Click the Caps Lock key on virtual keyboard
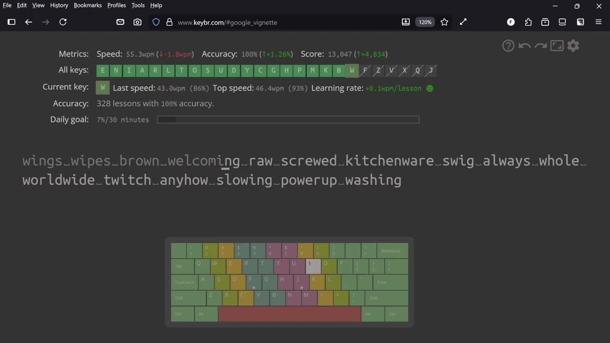The image size is (610, 343). 183,282
